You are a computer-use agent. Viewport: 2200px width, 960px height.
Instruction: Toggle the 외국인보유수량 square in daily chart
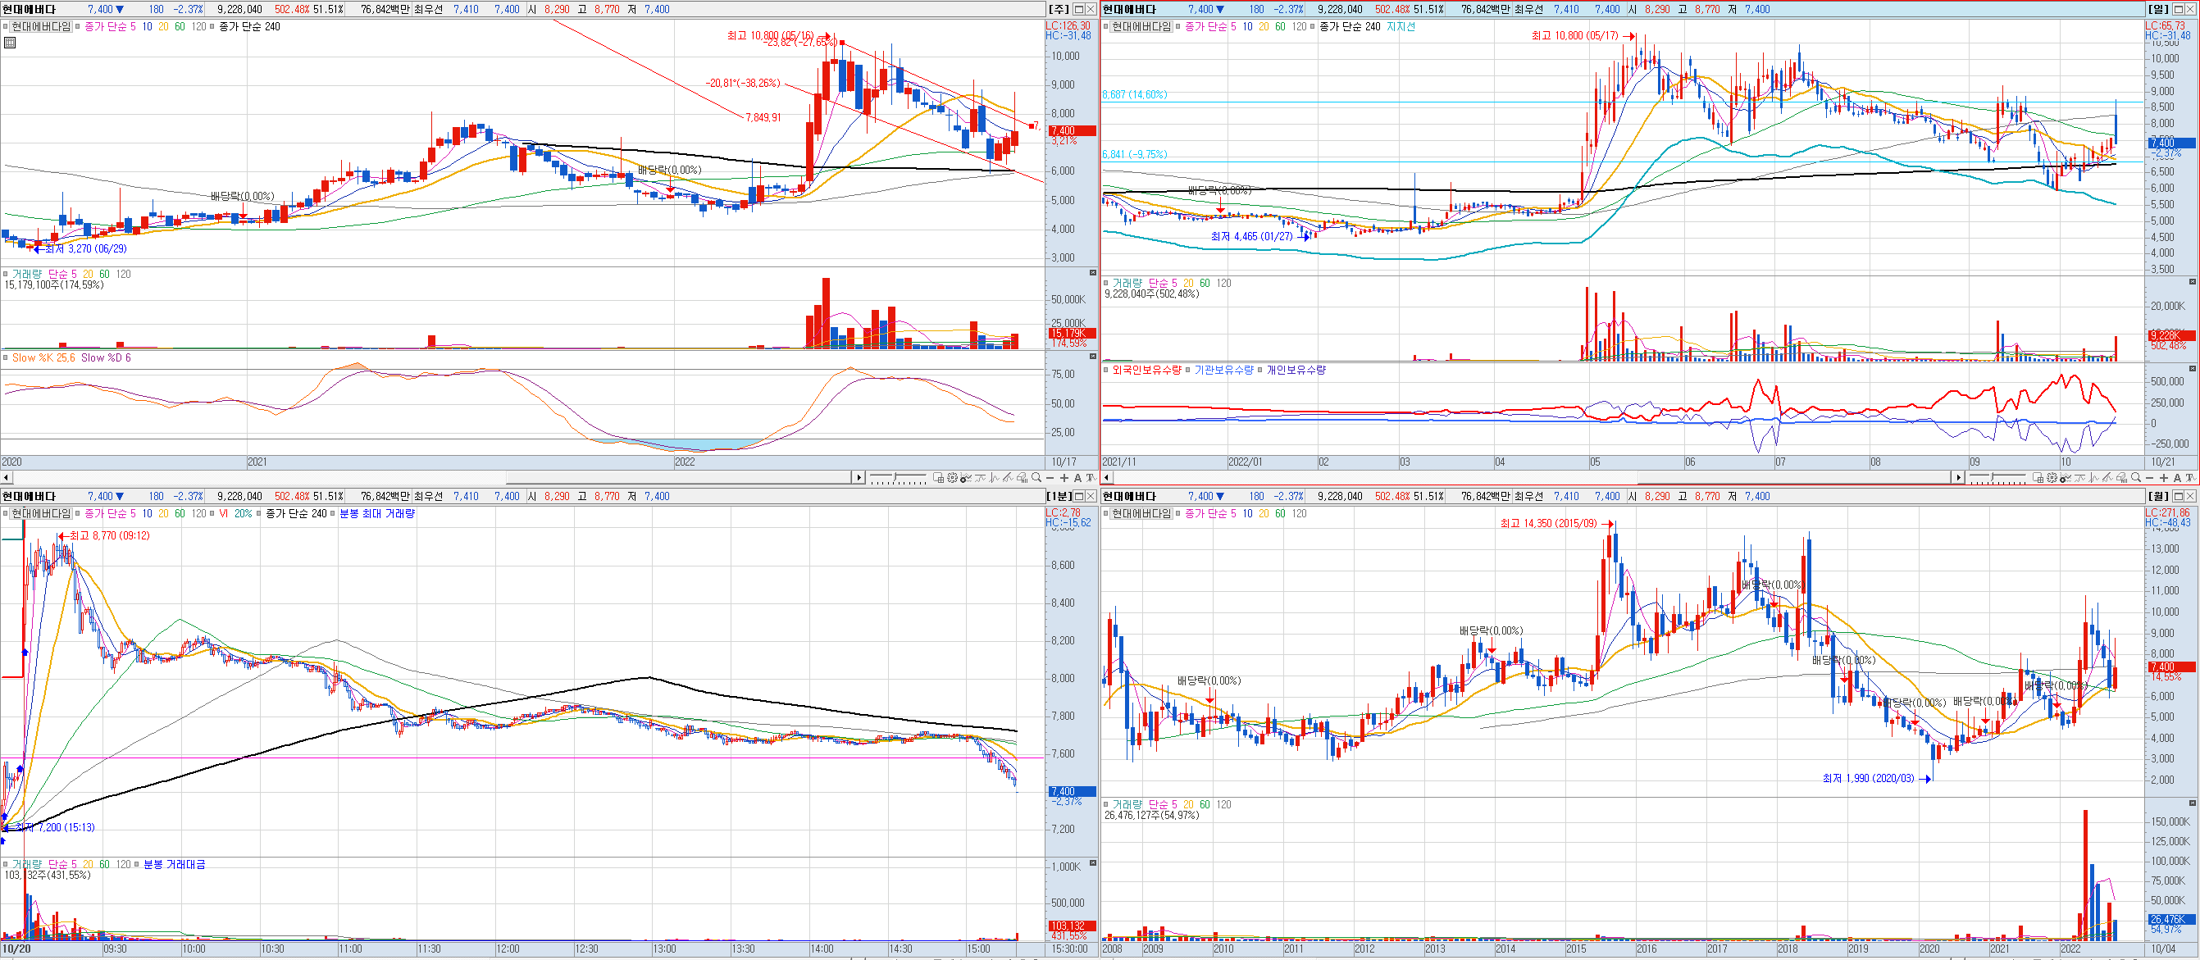click(x=1106, y=370)
